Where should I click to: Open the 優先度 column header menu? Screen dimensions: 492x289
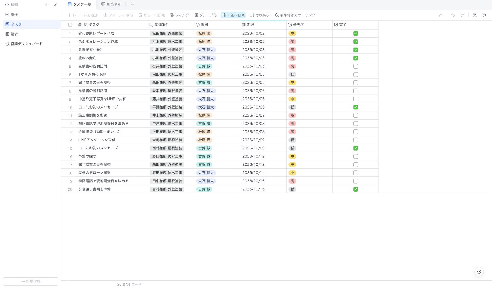coord(309,25)
